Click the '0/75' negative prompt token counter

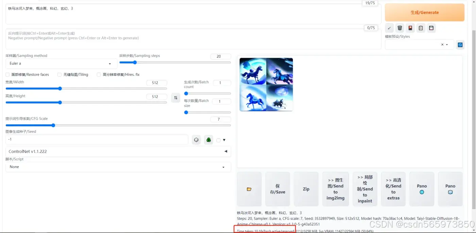tap(371, 28)
